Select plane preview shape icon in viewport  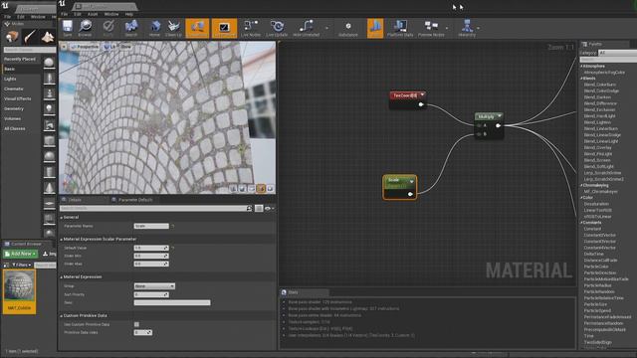252,188
